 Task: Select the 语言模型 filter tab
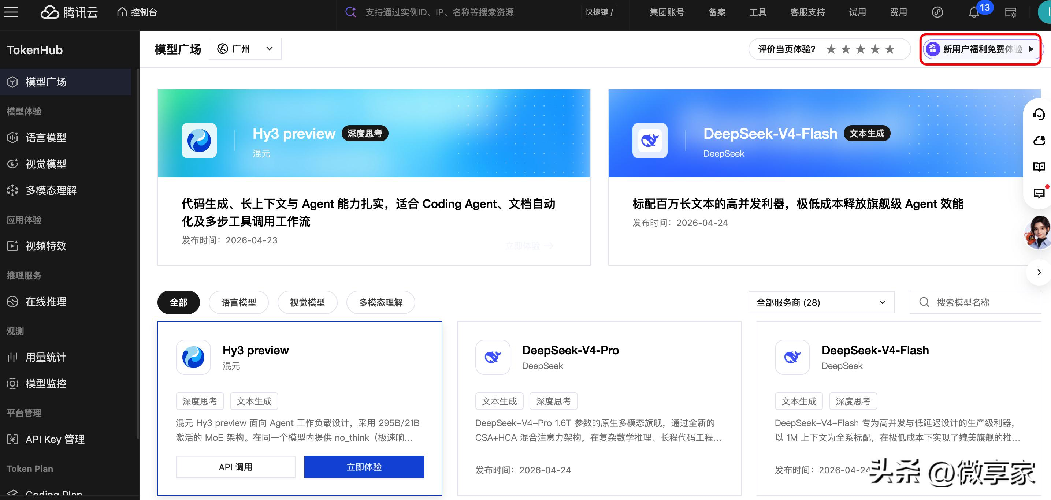click(x=239, y=303)
